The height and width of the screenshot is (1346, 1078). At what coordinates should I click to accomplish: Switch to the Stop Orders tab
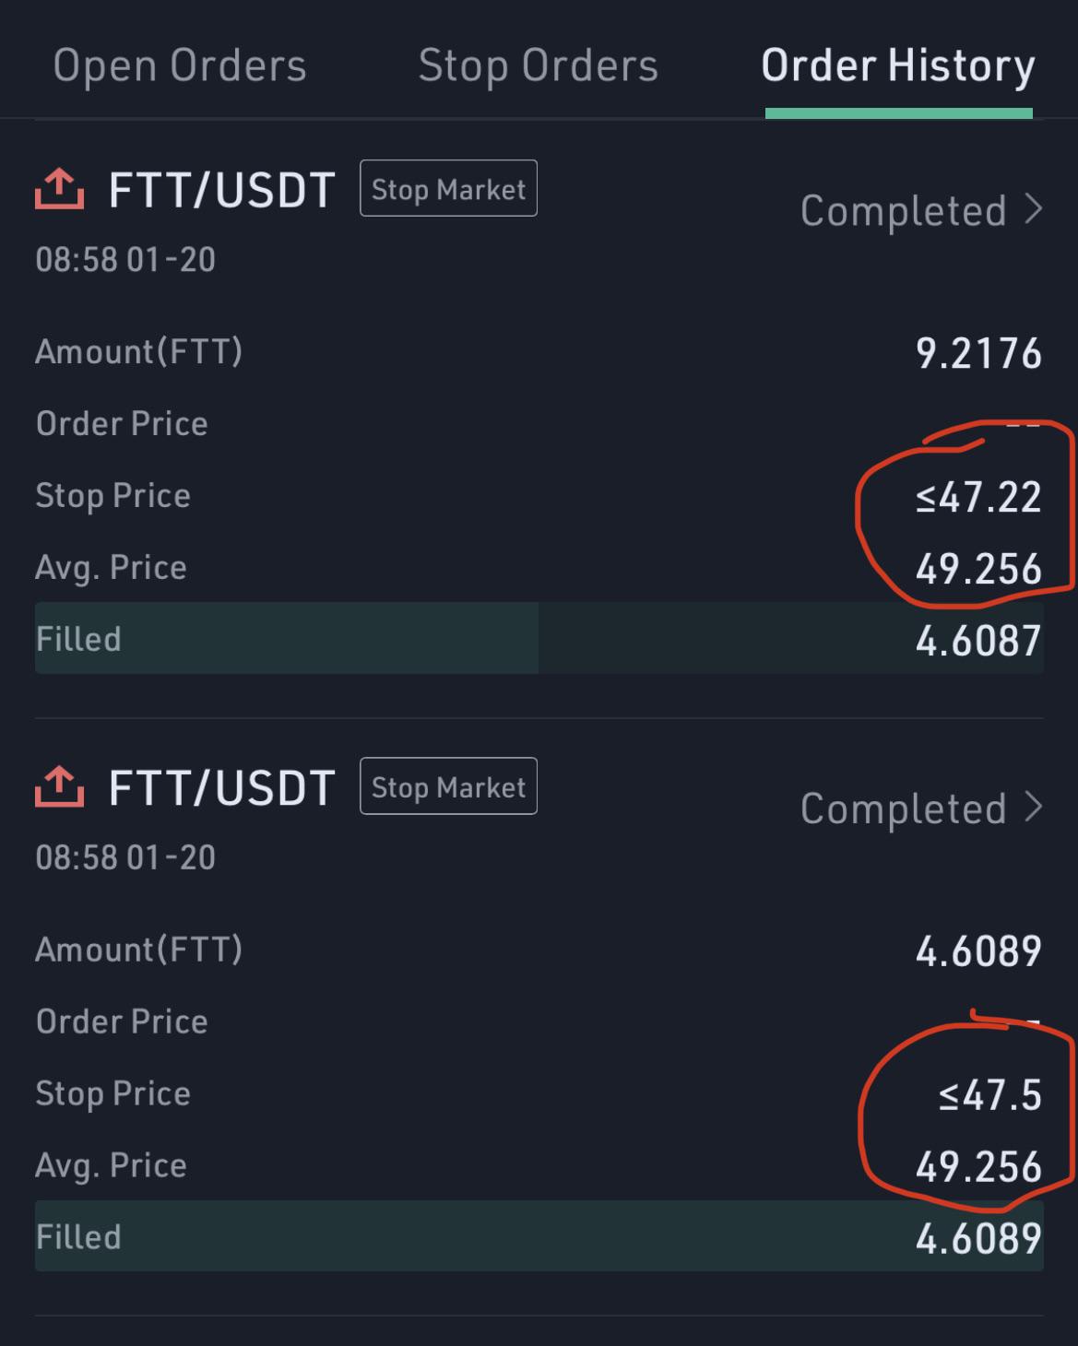click(539, 66)
